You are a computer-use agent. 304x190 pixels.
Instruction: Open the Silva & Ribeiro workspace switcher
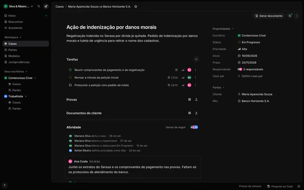pos(18,7)
